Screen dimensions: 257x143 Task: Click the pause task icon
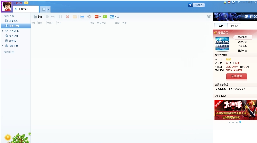click(60, 17)
